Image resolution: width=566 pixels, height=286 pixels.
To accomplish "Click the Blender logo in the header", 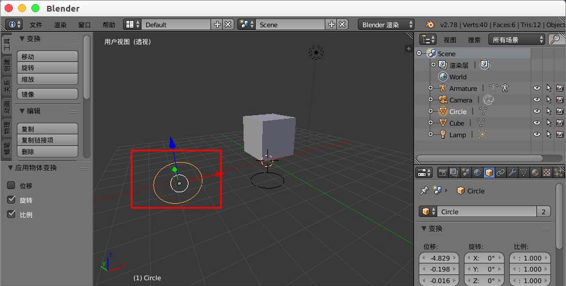I will (x=429, y=24).
